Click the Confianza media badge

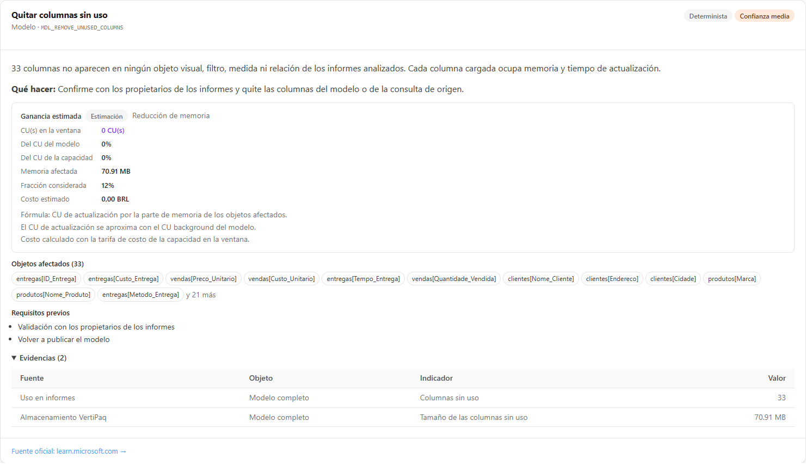pos(764,16)
